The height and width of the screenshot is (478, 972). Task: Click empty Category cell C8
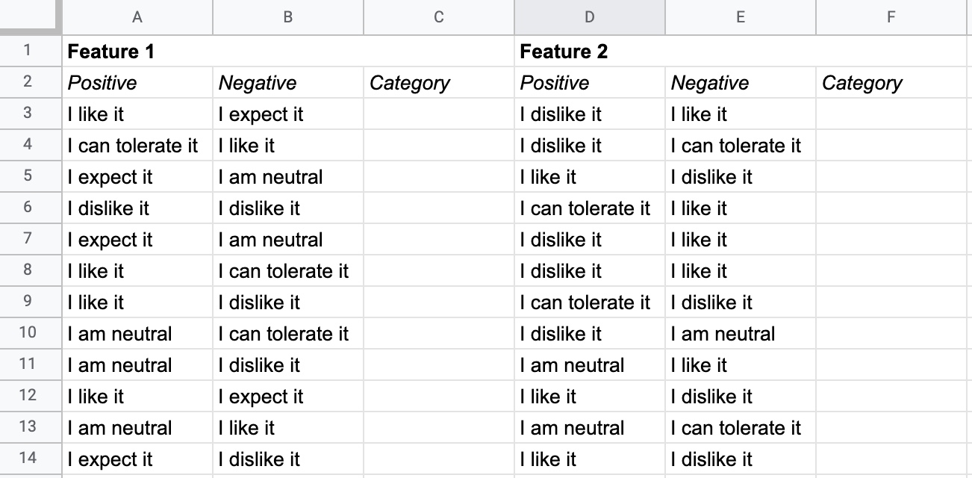pos(439,271)
